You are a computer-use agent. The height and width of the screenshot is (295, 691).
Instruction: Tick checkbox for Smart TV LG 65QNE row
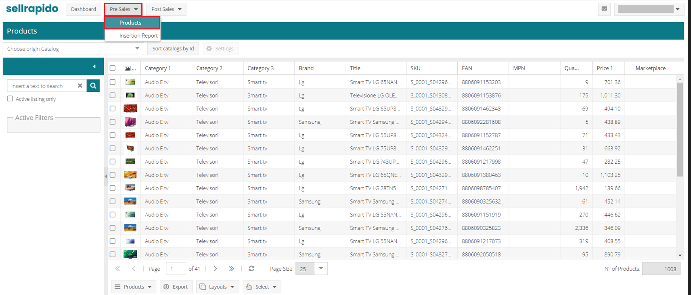click(113, 175)
